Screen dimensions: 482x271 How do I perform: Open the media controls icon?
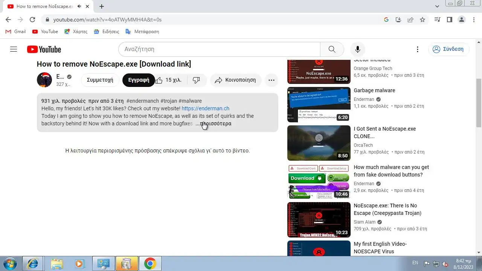coord(437,20)
